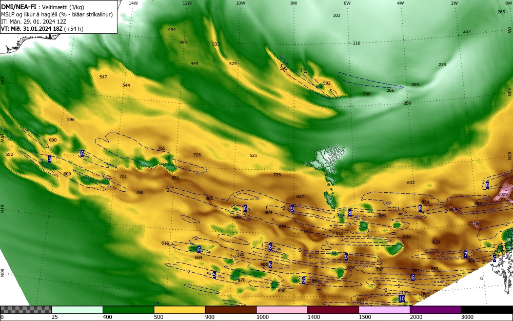Click the '116' map value
Viewport: 513px width, 321px height.
[357, 43]
